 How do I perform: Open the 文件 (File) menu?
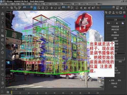pyautogui.click(x=3, y=4)
